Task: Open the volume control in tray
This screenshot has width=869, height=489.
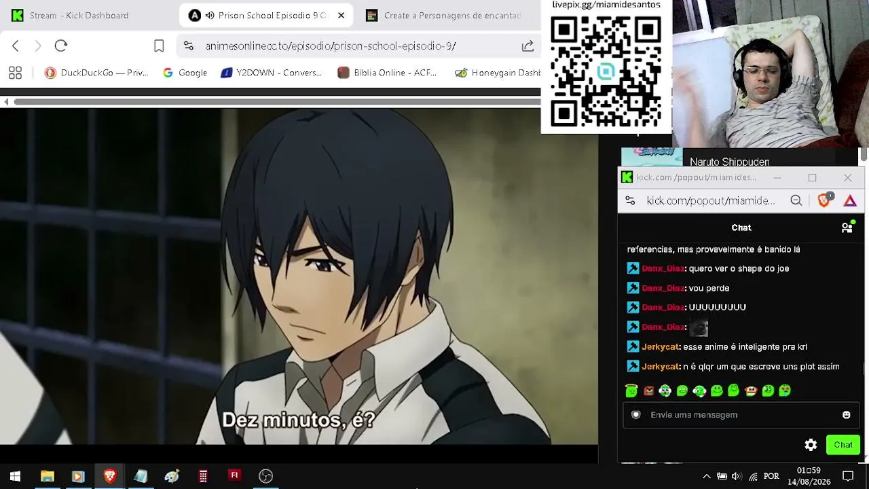Action: [737, 476]
